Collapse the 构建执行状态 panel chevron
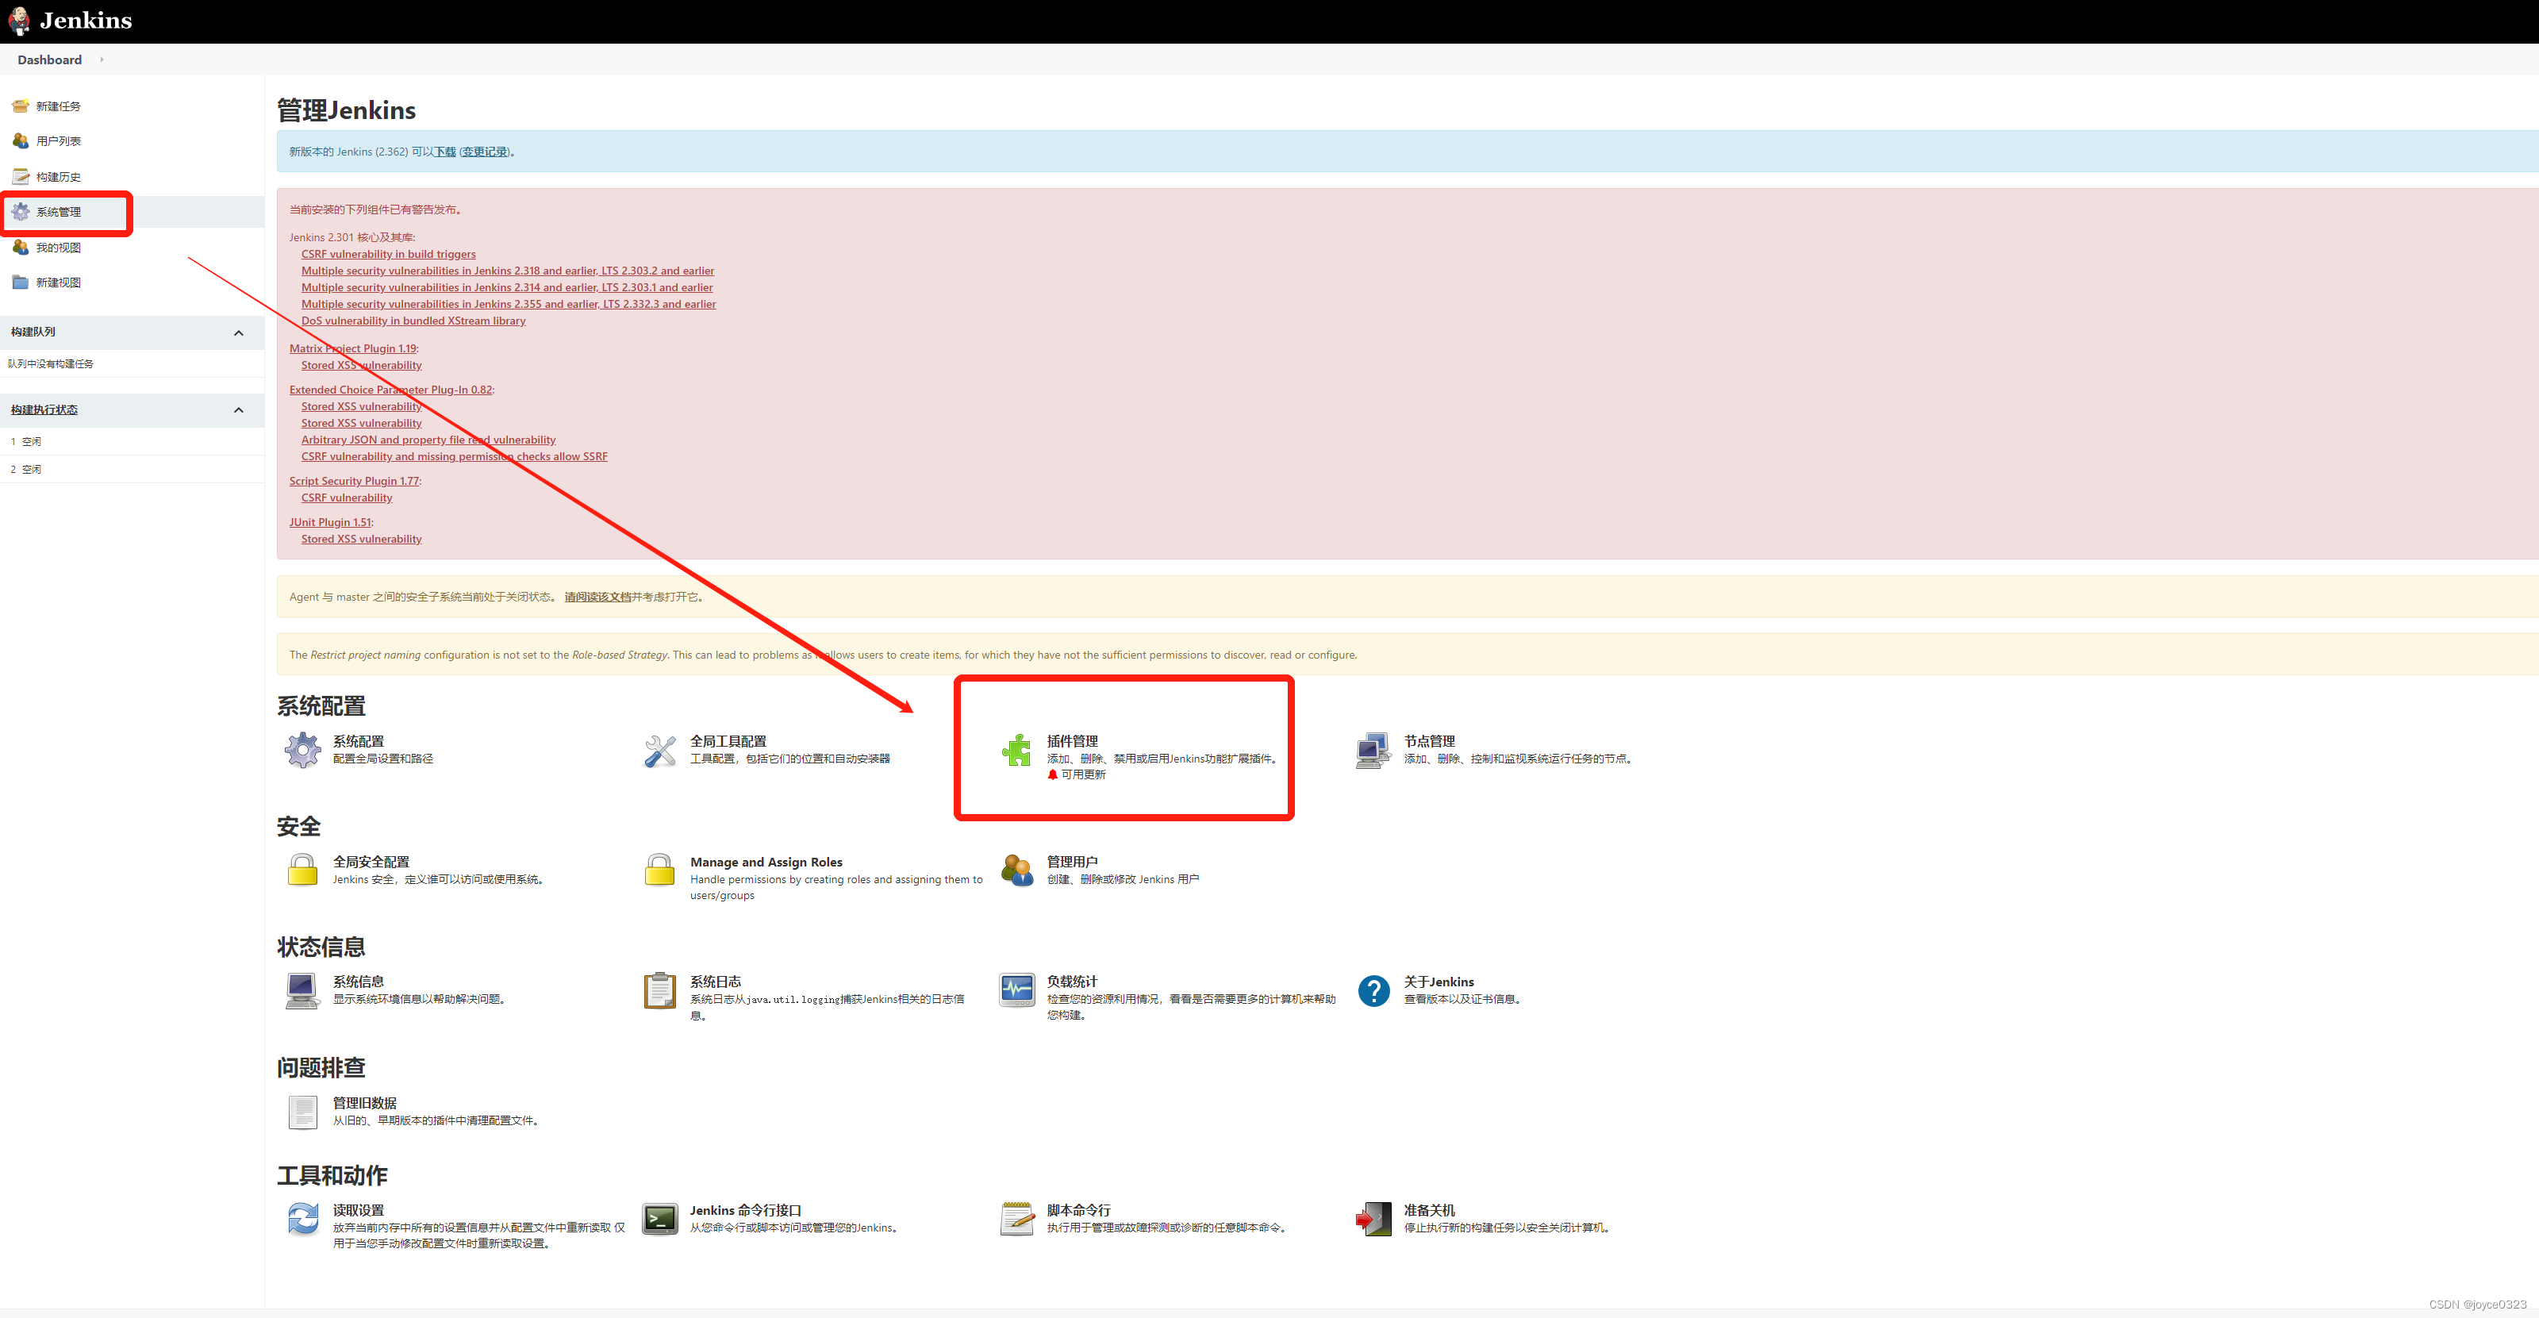2539x1318 pixels. point(239,410)
